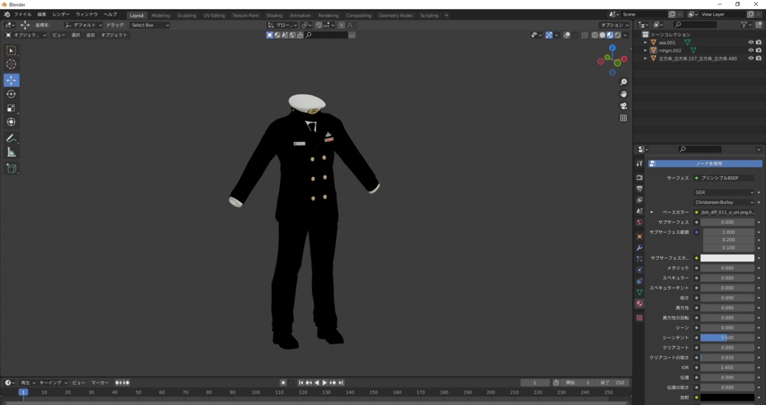Open the Render properties tab

(x=640, y=178)
